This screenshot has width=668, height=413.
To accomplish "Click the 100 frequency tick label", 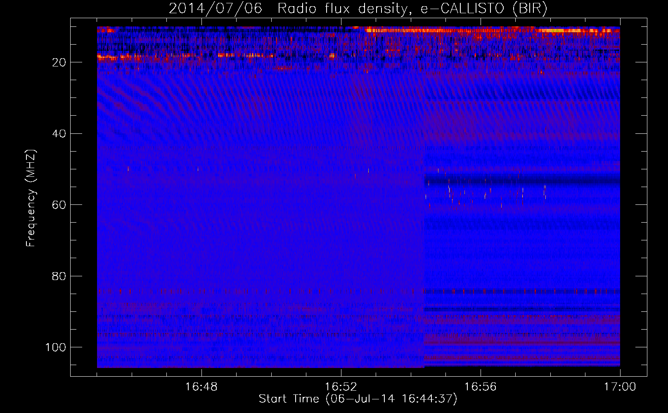I will pos(56,347).
